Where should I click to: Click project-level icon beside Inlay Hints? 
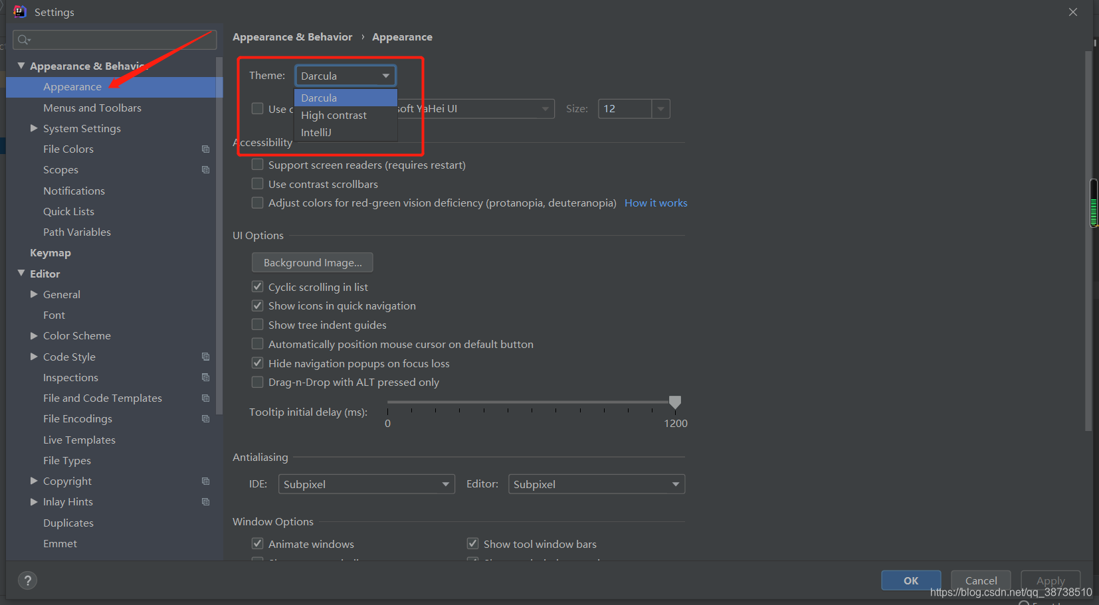(206, 502)
